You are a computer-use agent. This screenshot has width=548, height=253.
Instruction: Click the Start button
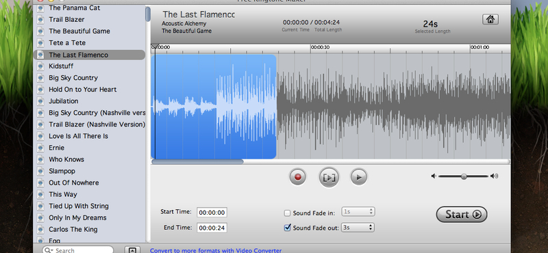[x=461, y=214]
